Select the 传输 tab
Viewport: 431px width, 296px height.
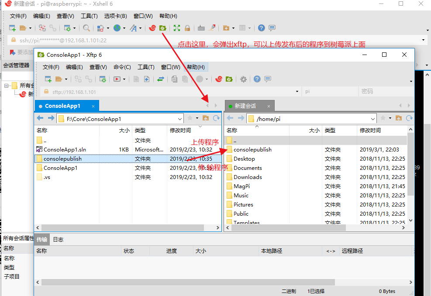pos(42,240)
